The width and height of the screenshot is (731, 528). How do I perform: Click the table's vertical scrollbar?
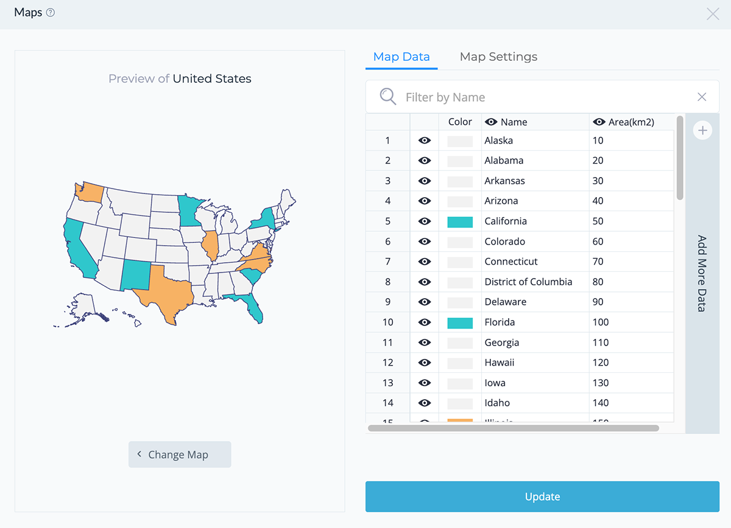point(680,157)
